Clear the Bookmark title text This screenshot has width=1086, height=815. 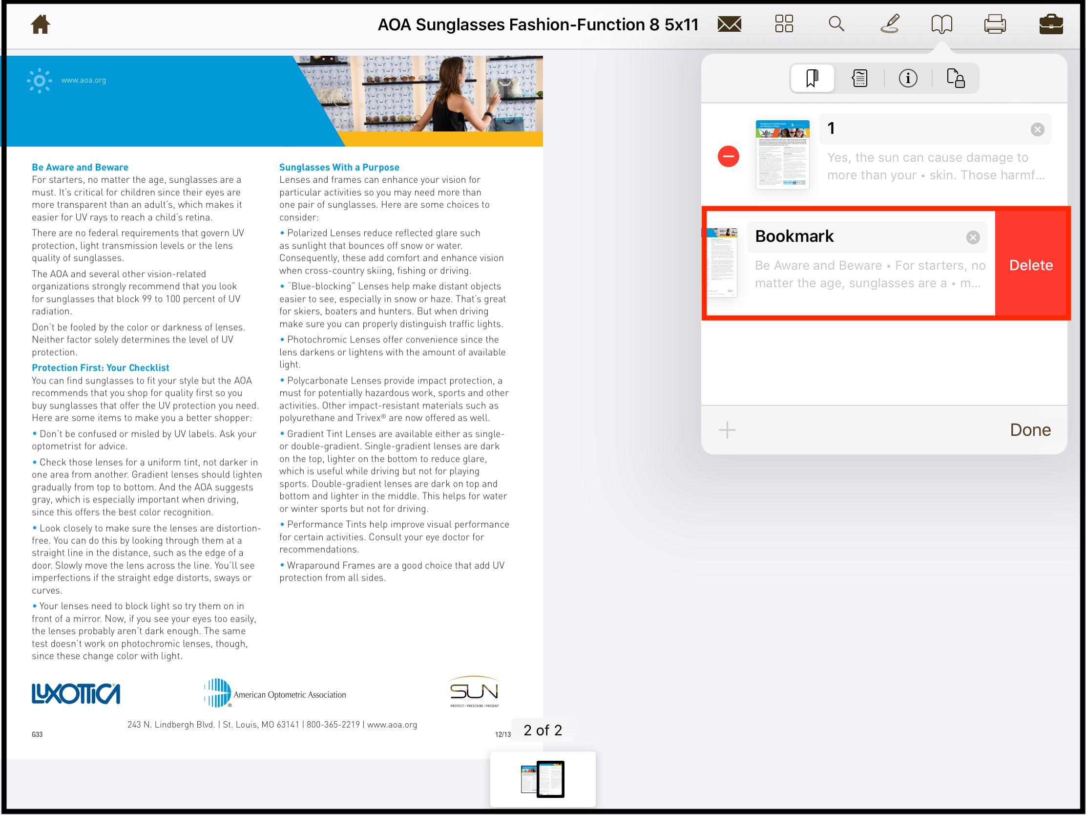[974, 237]
